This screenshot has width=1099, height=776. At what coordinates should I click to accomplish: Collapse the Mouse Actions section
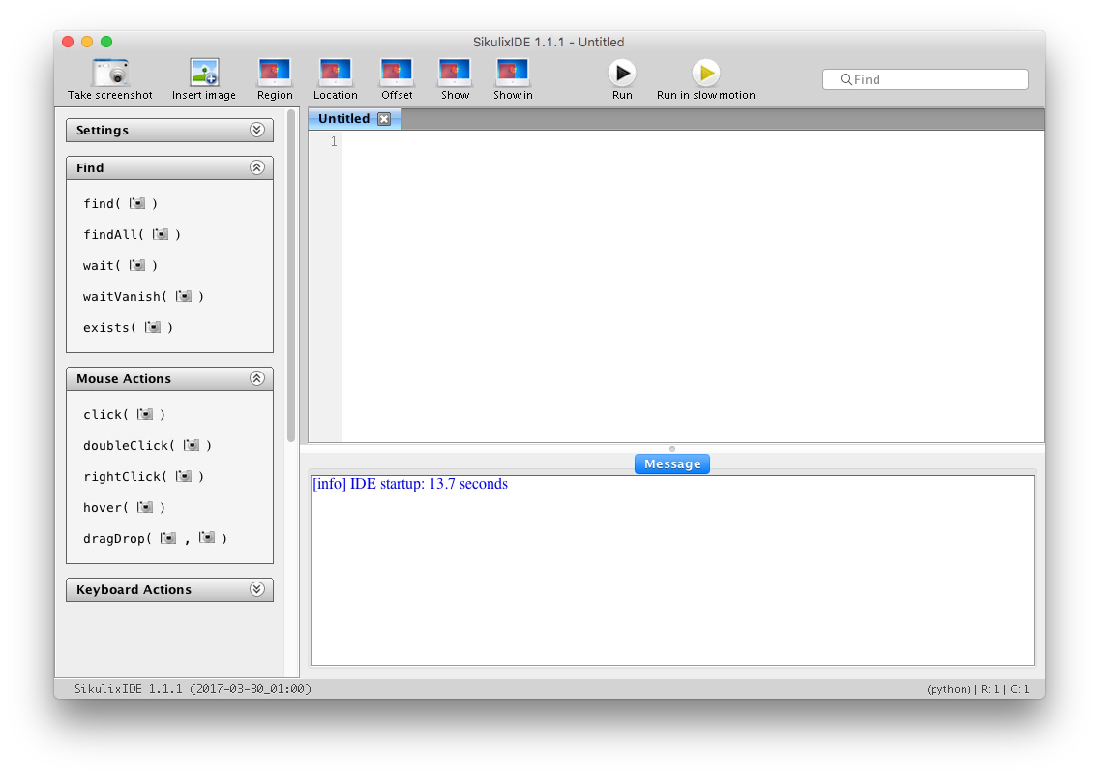pyautogui.click(x=257, y=378)
